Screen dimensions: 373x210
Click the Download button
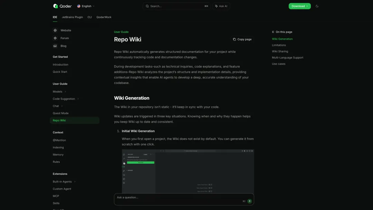(x=299, y=6)
